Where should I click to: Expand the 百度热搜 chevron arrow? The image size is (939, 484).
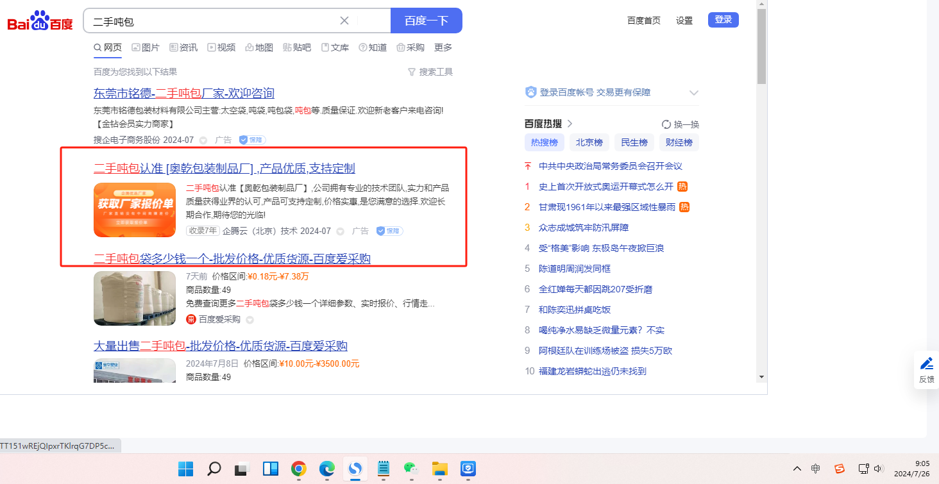tap(570, 124)
